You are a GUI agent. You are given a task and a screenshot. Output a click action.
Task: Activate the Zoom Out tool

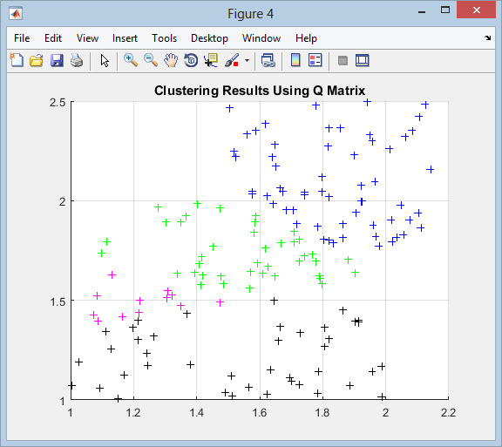click(151, 60)
